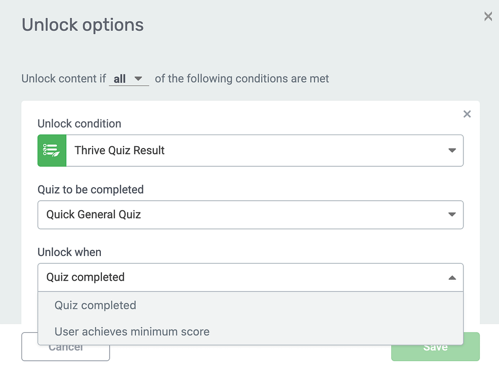The width and height of the screenshot is (499, 367).
Task: Click the 'Unlock condition' label
Action: [79, 124]
